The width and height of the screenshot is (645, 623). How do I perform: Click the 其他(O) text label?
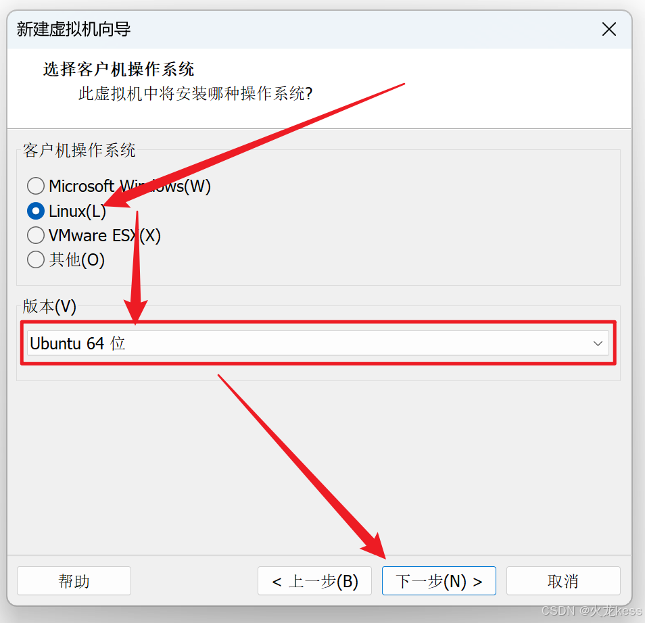point(77,259)
